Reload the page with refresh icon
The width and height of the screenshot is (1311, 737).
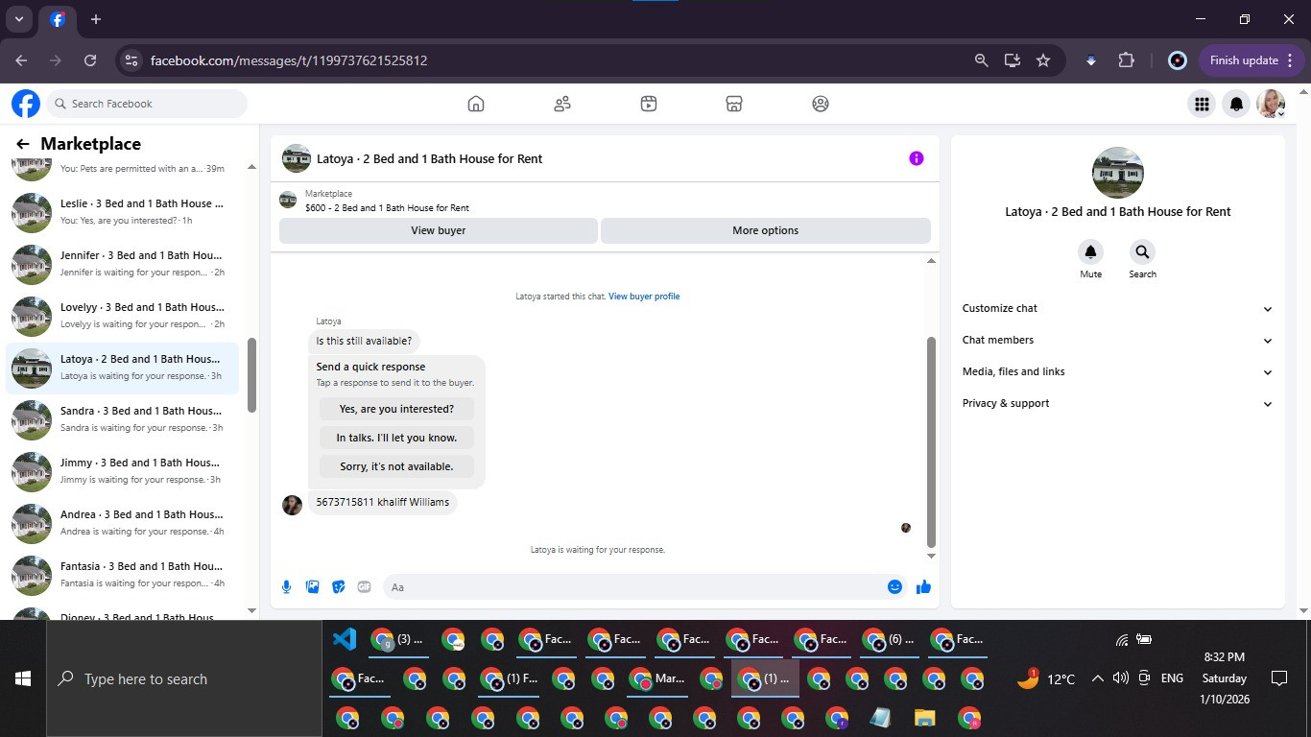[x=90, y=60]
